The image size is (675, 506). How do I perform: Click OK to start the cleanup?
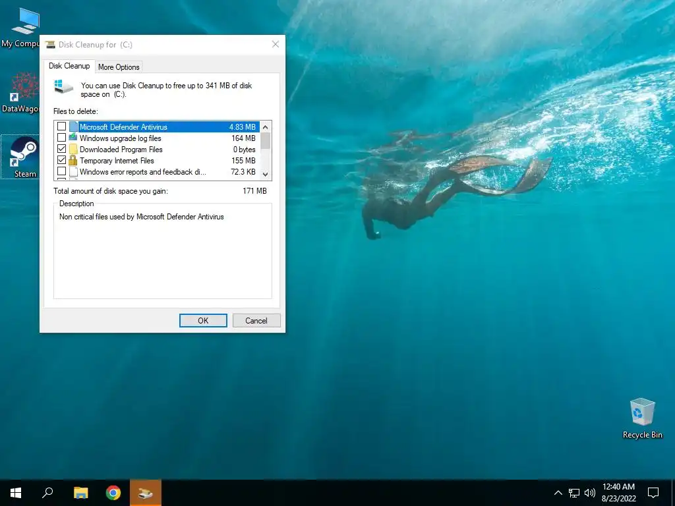[x=203, y=321]
